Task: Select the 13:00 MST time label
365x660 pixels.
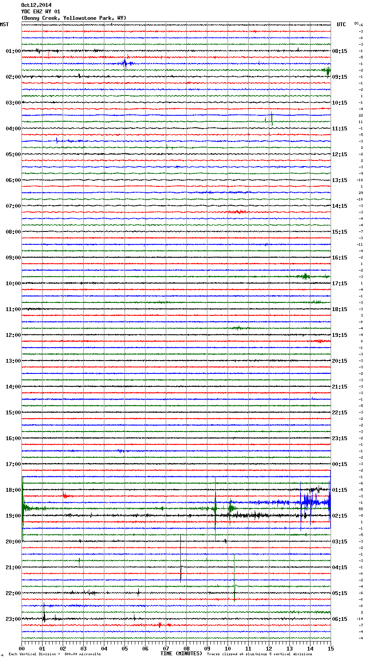Action: click(13, 361)
